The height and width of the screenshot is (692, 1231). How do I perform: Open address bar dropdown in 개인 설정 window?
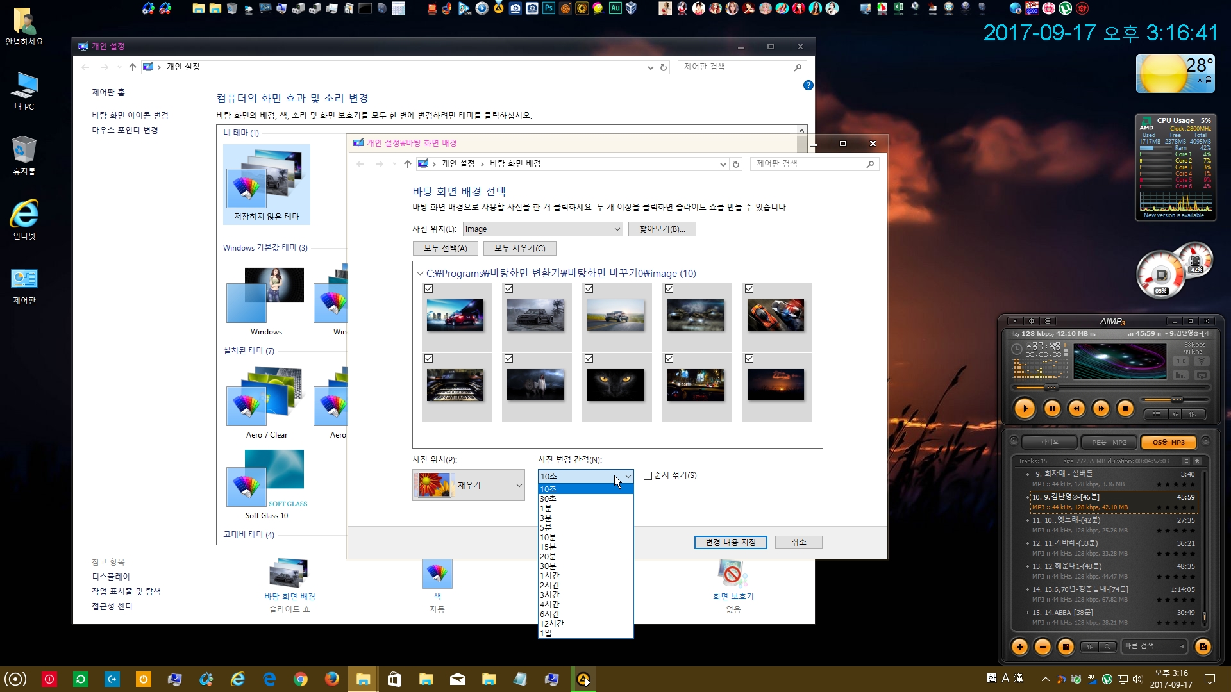click(x=651, y=67)
